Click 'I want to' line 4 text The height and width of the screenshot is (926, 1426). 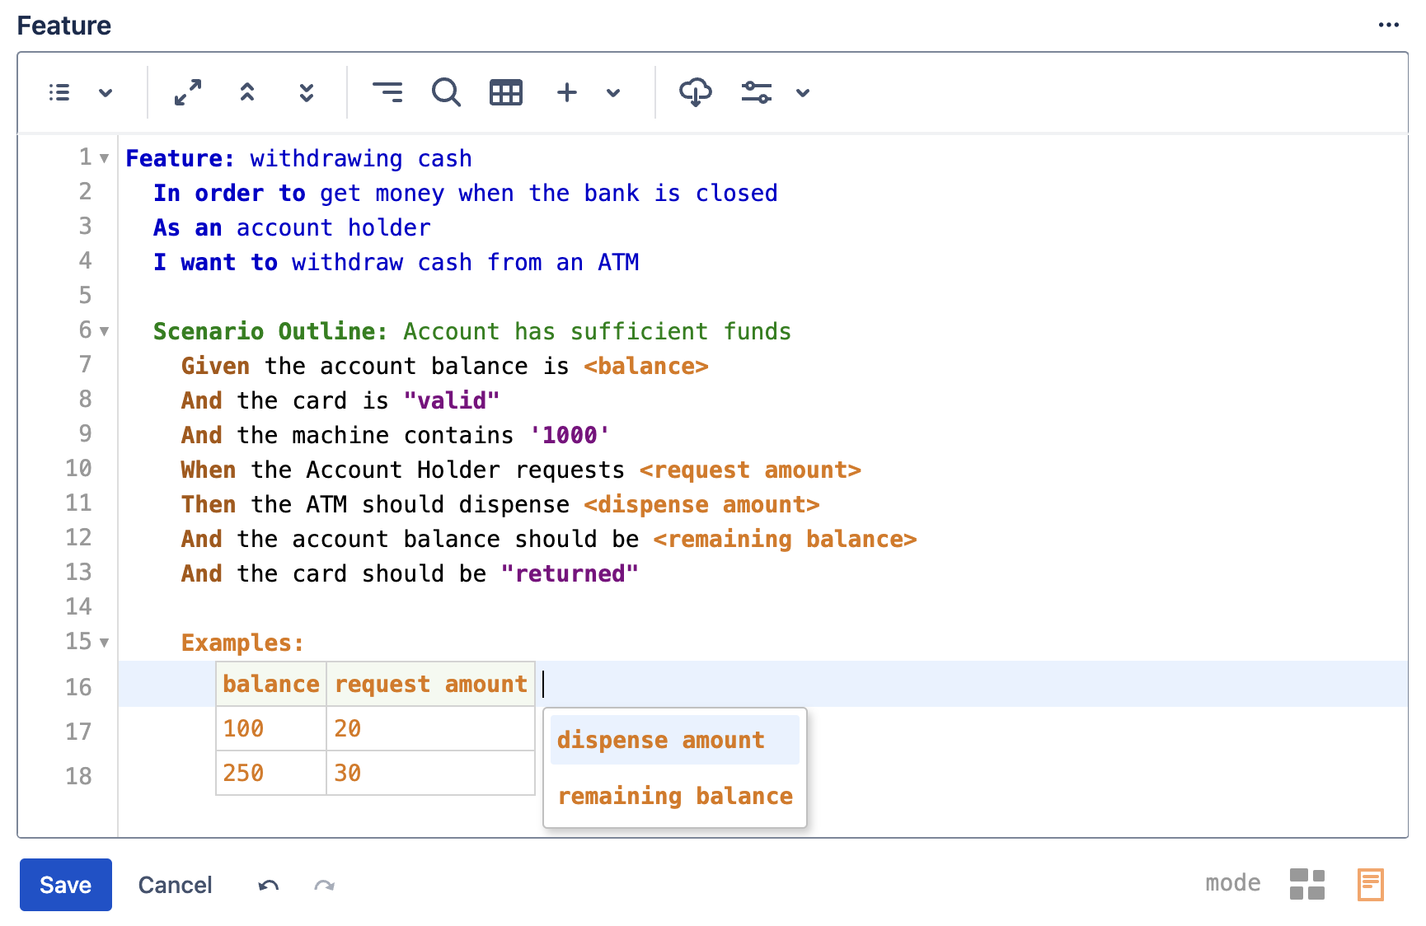(215, 262)
